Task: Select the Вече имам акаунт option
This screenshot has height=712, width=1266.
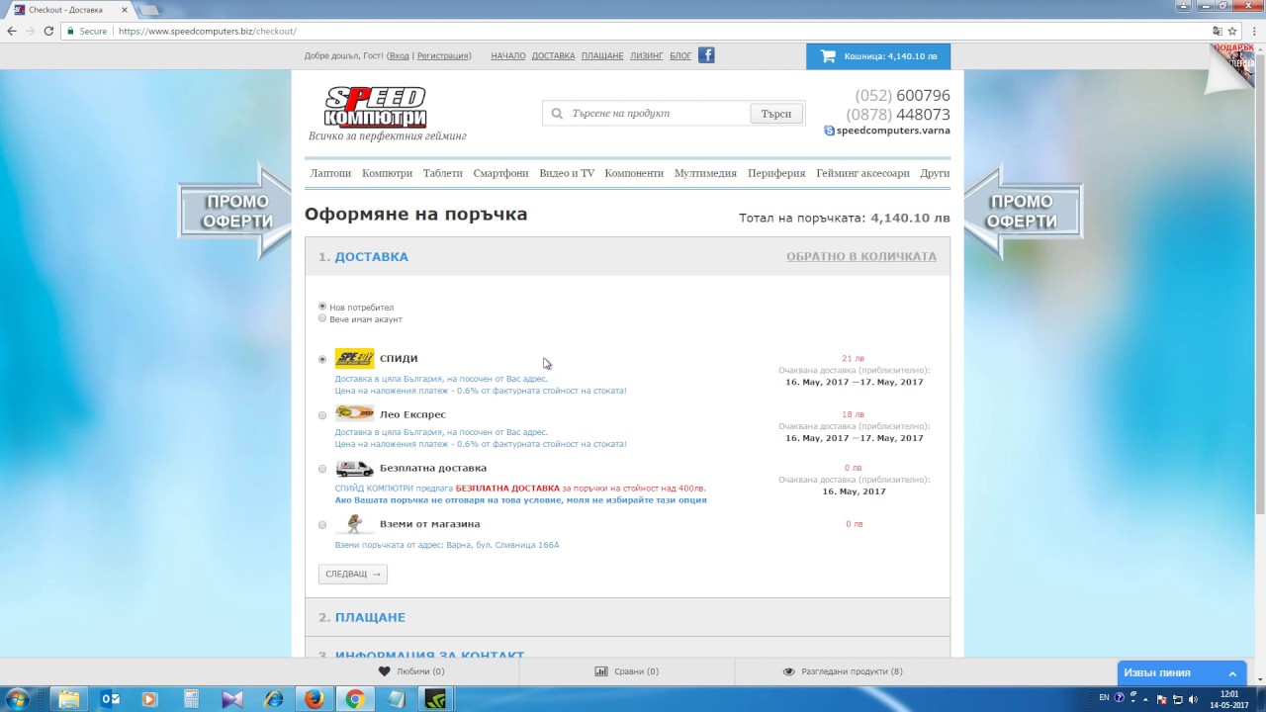Action: point(322,318)
